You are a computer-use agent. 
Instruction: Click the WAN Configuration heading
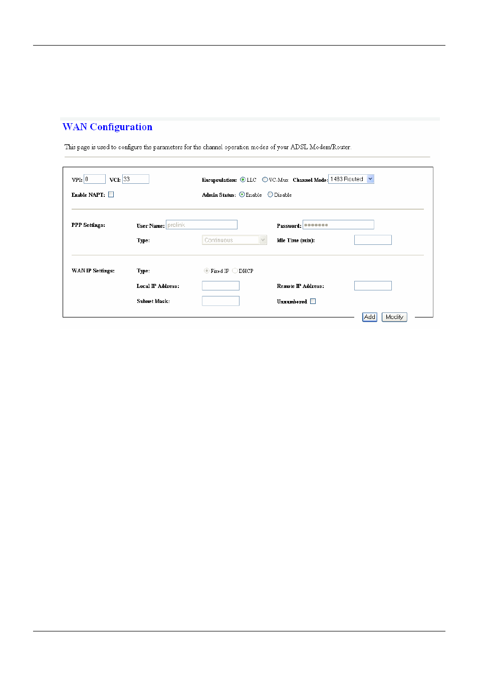(107, 127)
